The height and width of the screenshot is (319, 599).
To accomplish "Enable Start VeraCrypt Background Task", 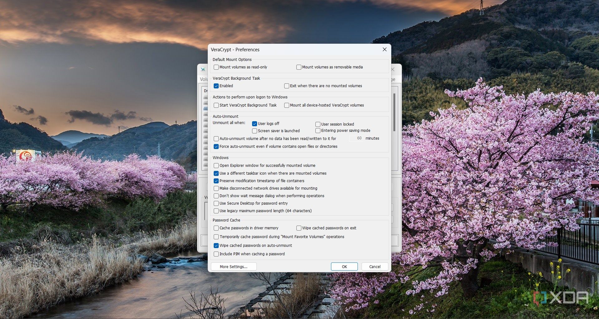I will [x=216, y=105].
